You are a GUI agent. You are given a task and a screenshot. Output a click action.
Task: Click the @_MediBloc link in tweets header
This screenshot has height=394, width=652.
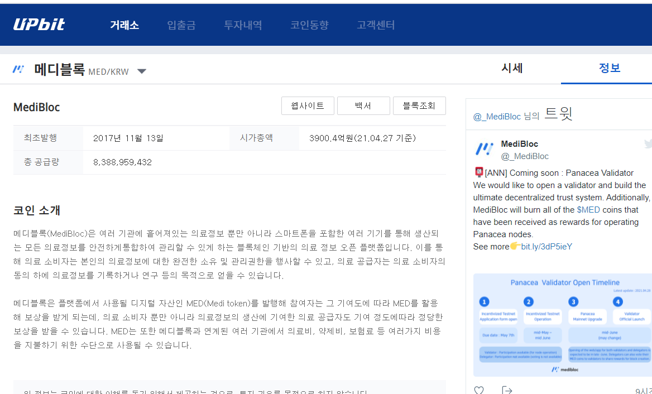pyautogui.click(x=497, y=117)
